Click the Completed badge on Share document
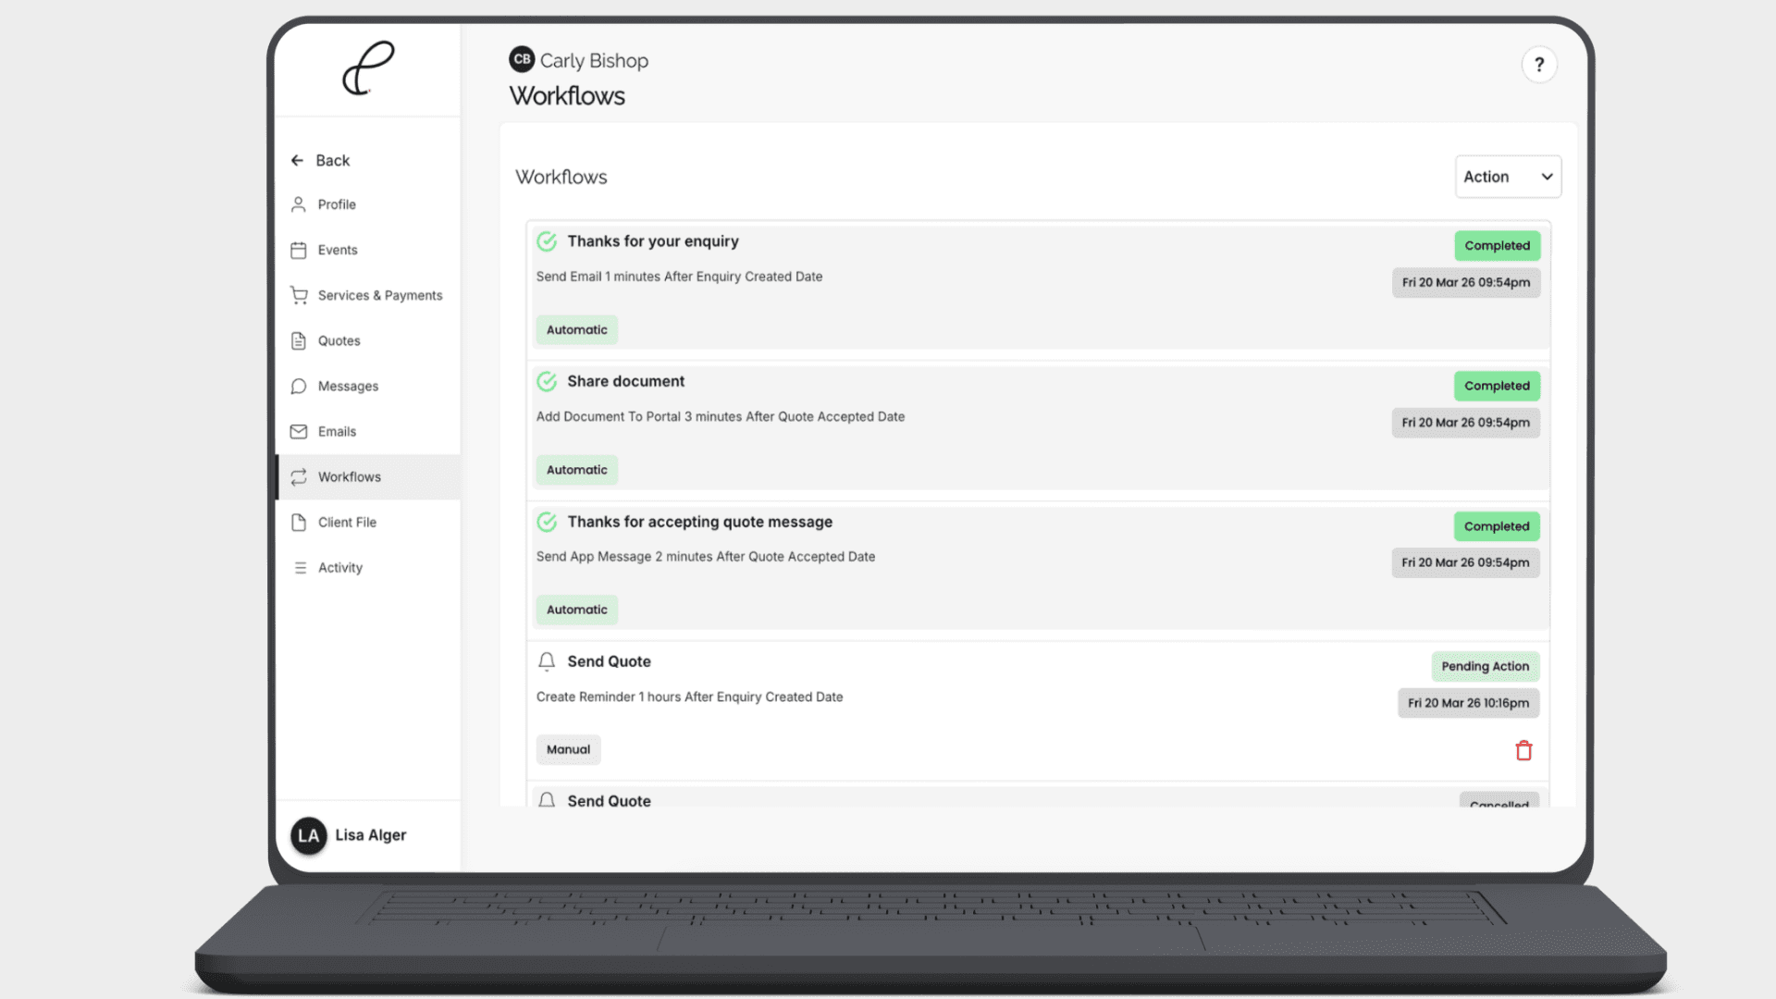Image resolution: width=1776 pixels, height=999 pixels. [1496, 386]
